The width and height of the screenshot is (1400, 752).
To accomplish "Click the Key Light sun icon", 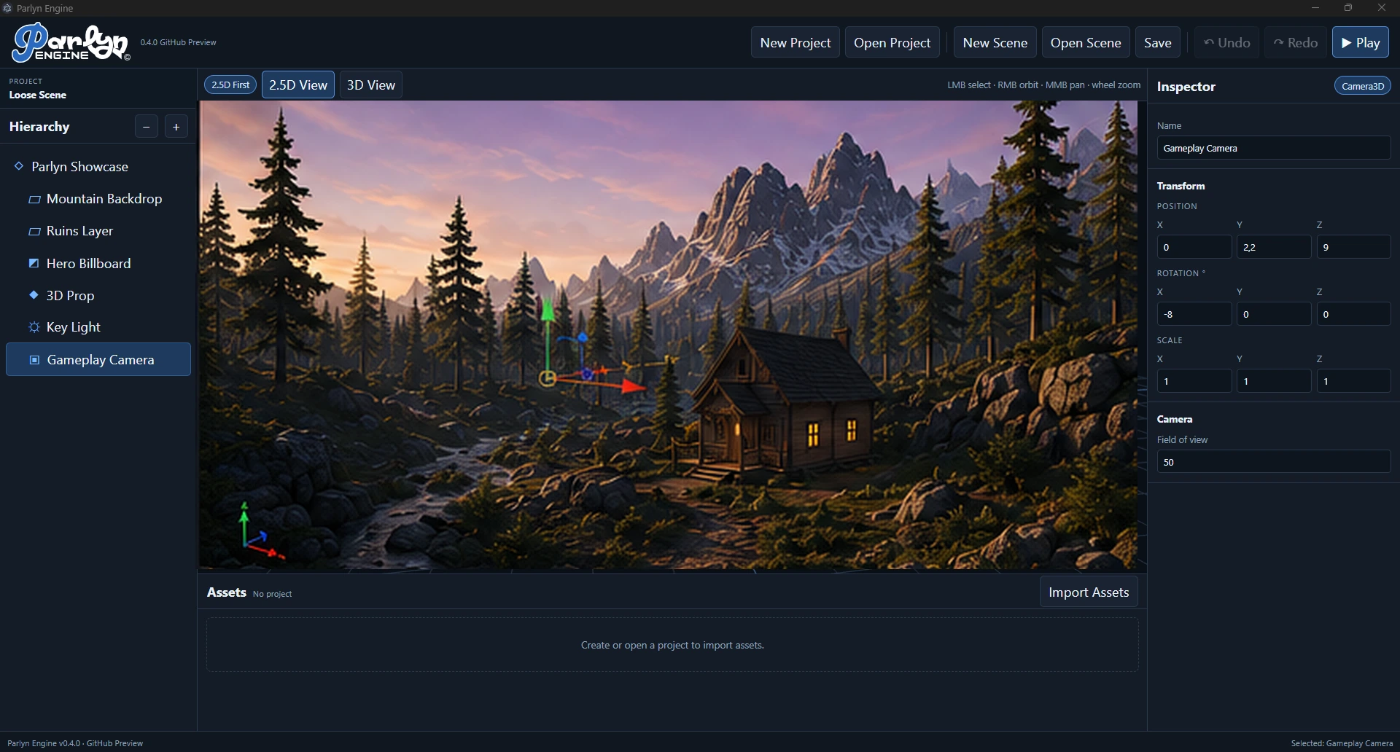I will [34, 327].
